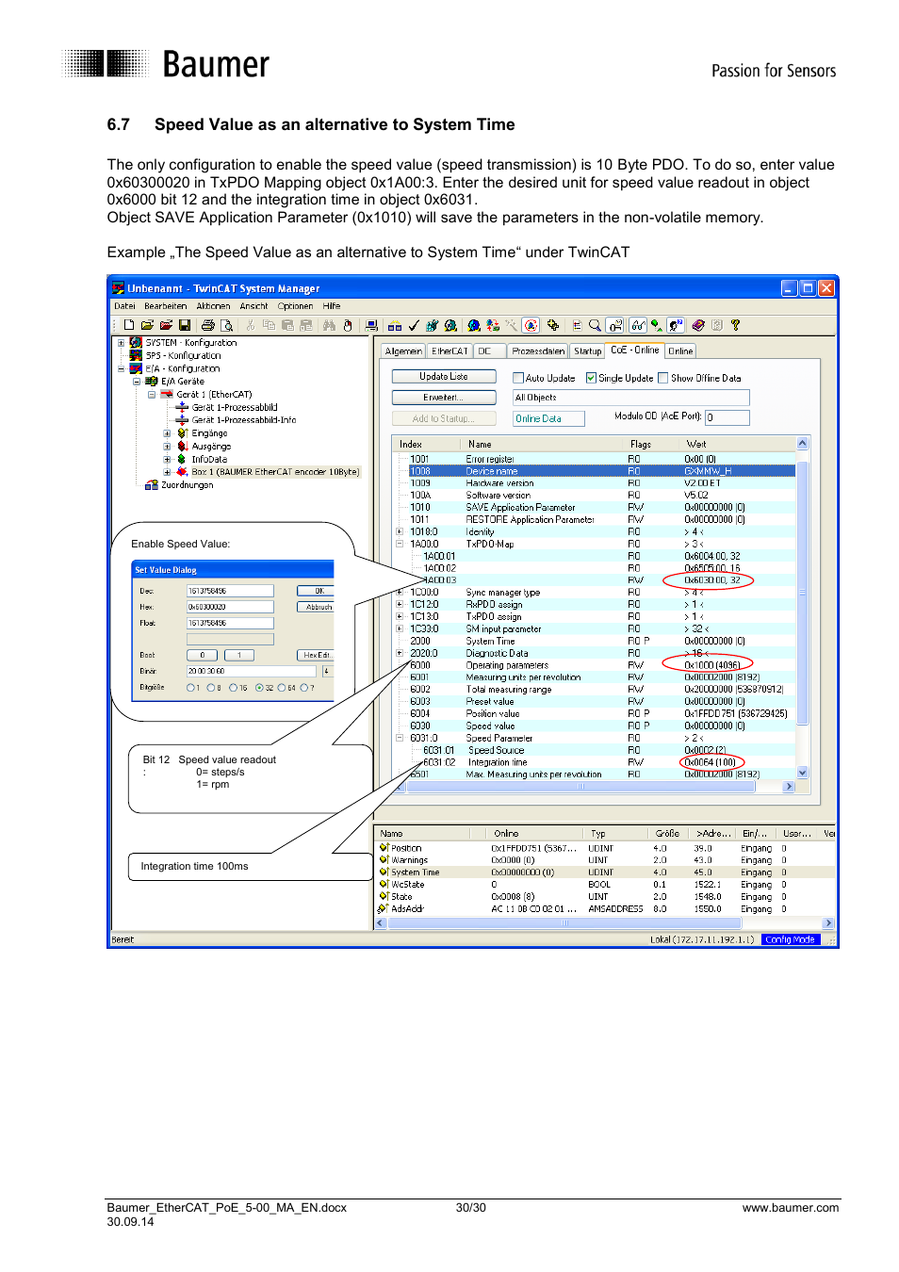Open the Aktionen menu
899x1272 pixels.
213,306
